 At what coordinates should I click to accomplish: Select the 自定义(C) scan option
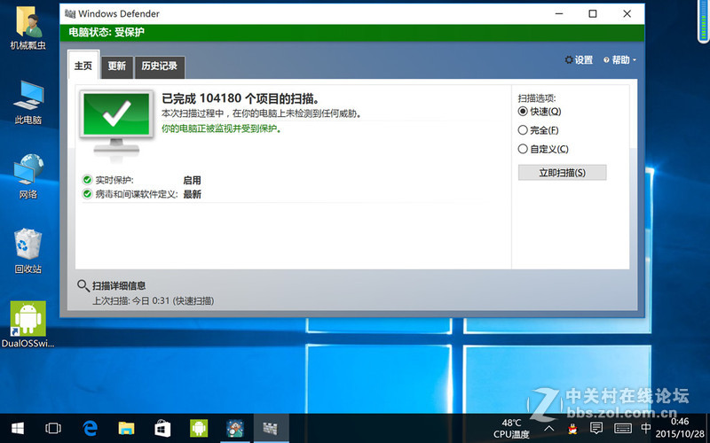[543, 149]
